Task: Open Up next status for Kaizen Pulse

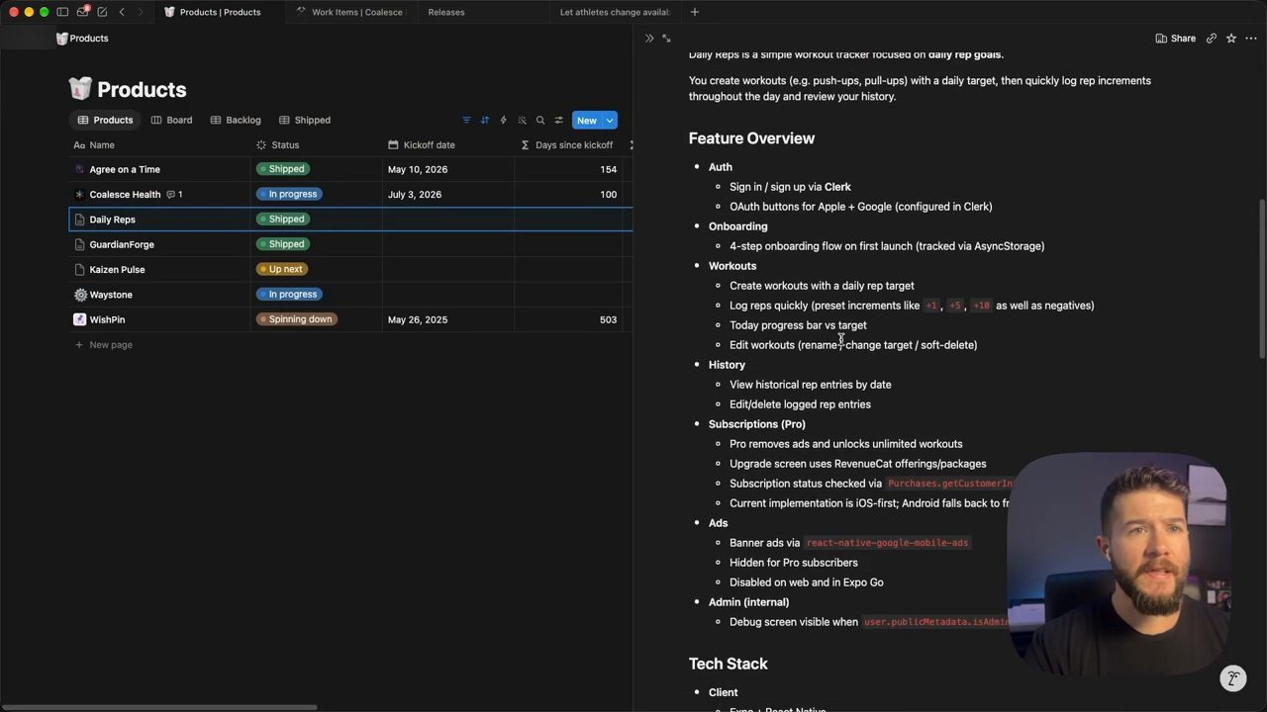Action: click(282, 269)
